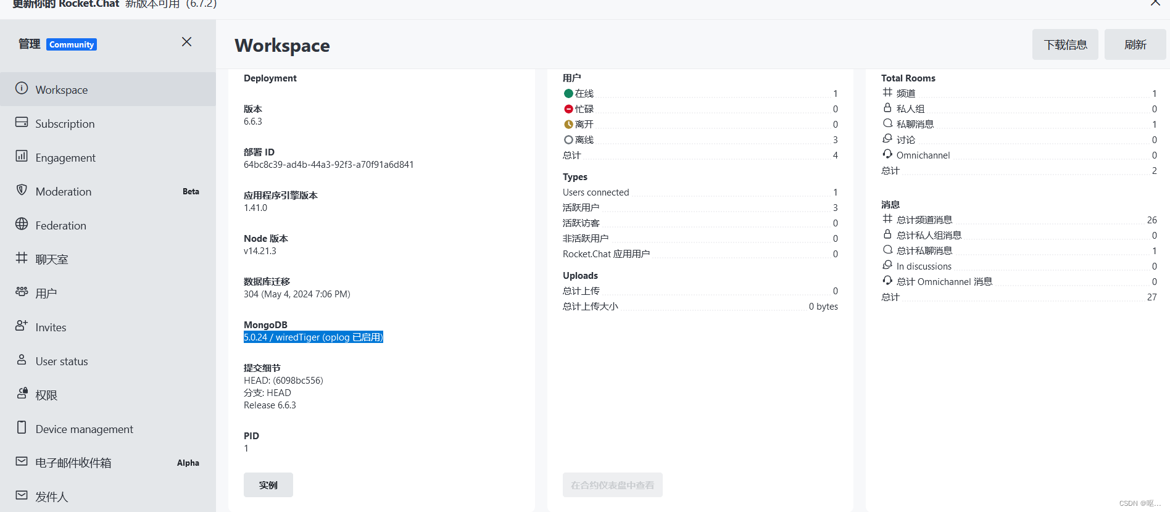Click the 总计私人组消息 lock icon
Viewport: 1170px width, 512px height.
[x=887, y=234]
